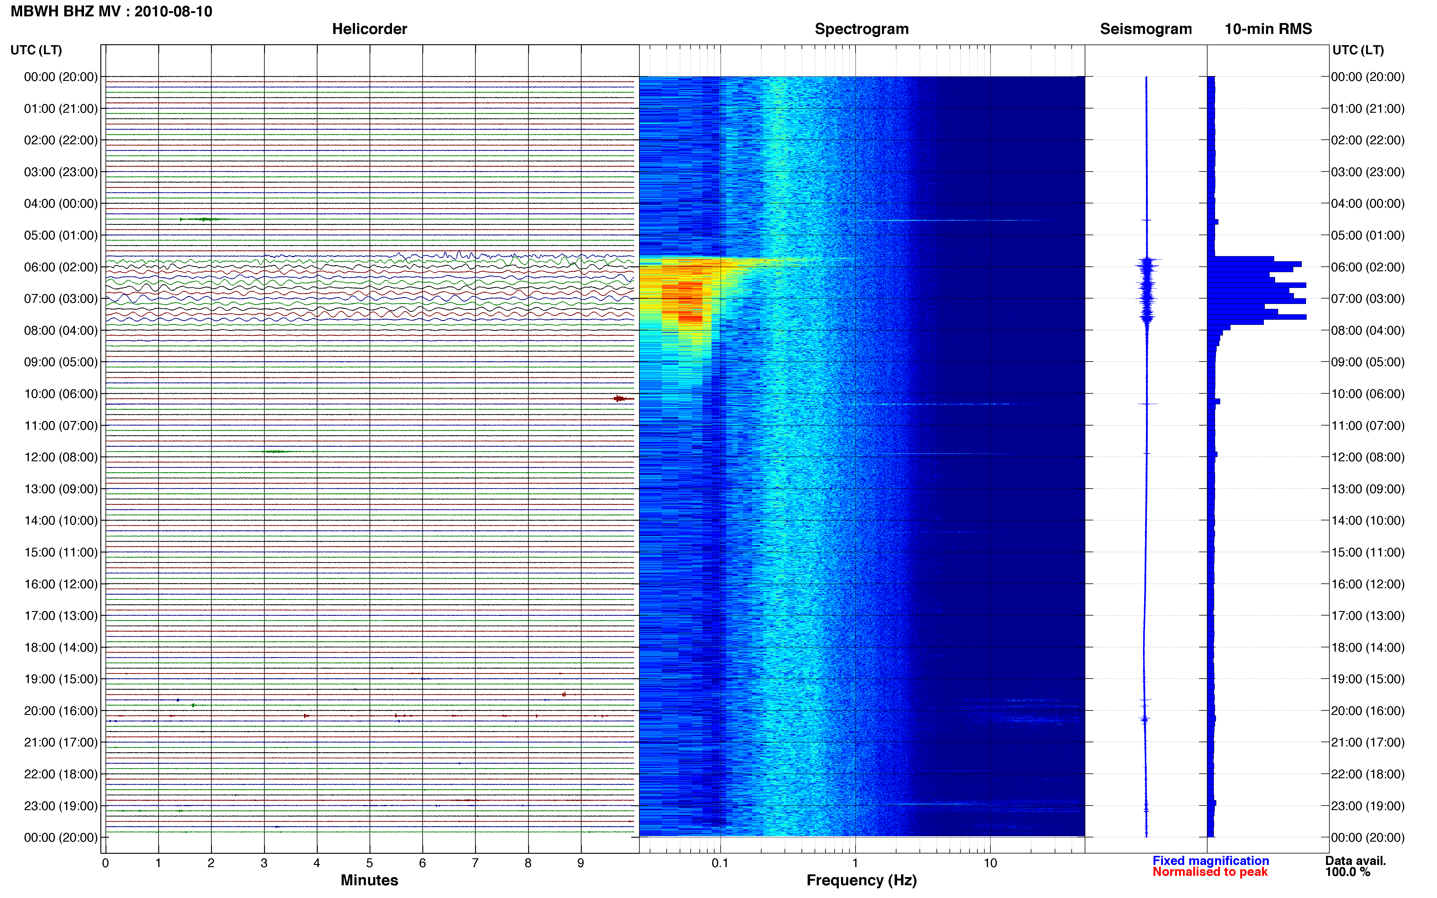Screen dimensions: 1437x898
Task: Click the Data avail. 100.0 % readout
Action: pos(1355,866)
